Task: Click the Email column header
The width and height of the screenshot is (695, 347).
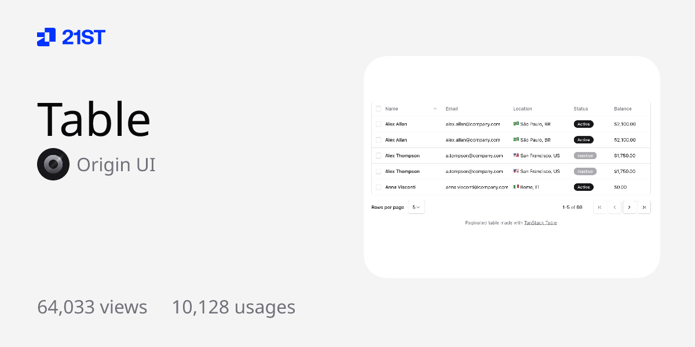Action: [451, 109]
